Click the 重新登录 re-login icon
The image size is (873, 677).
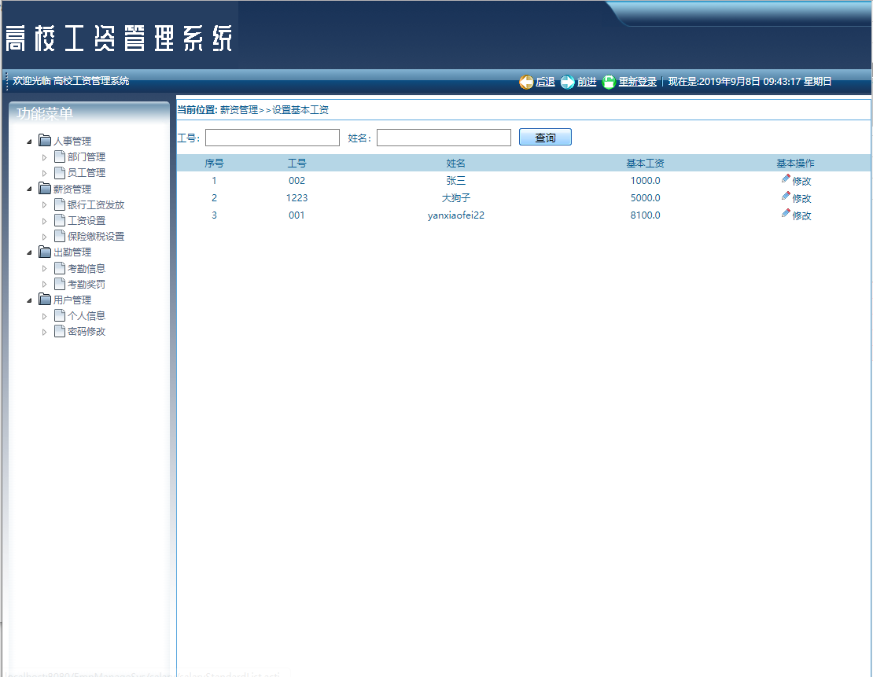point(608,81)
